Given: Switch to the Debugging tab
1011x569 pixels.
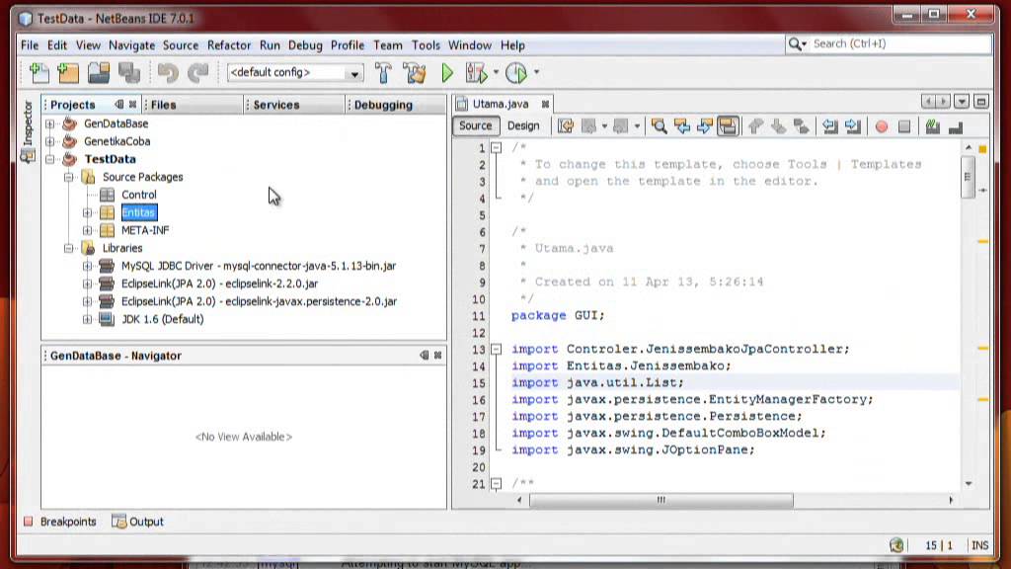Looking at the screenshot, I should click(x=396, y=105).
